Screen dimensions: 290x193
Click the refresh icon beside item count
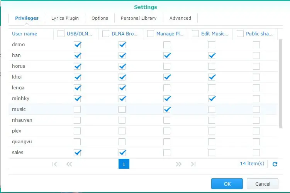coord(275,164)
